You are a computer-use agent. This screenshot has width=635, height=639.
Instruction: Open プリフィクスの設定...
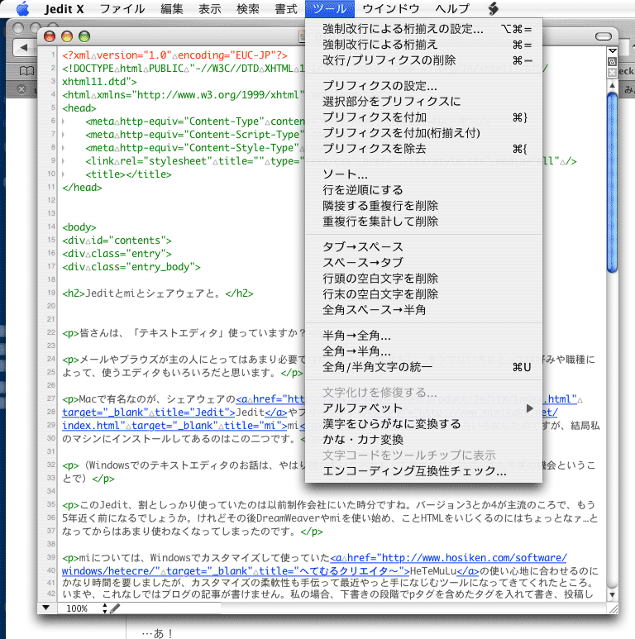pos(424,86)
